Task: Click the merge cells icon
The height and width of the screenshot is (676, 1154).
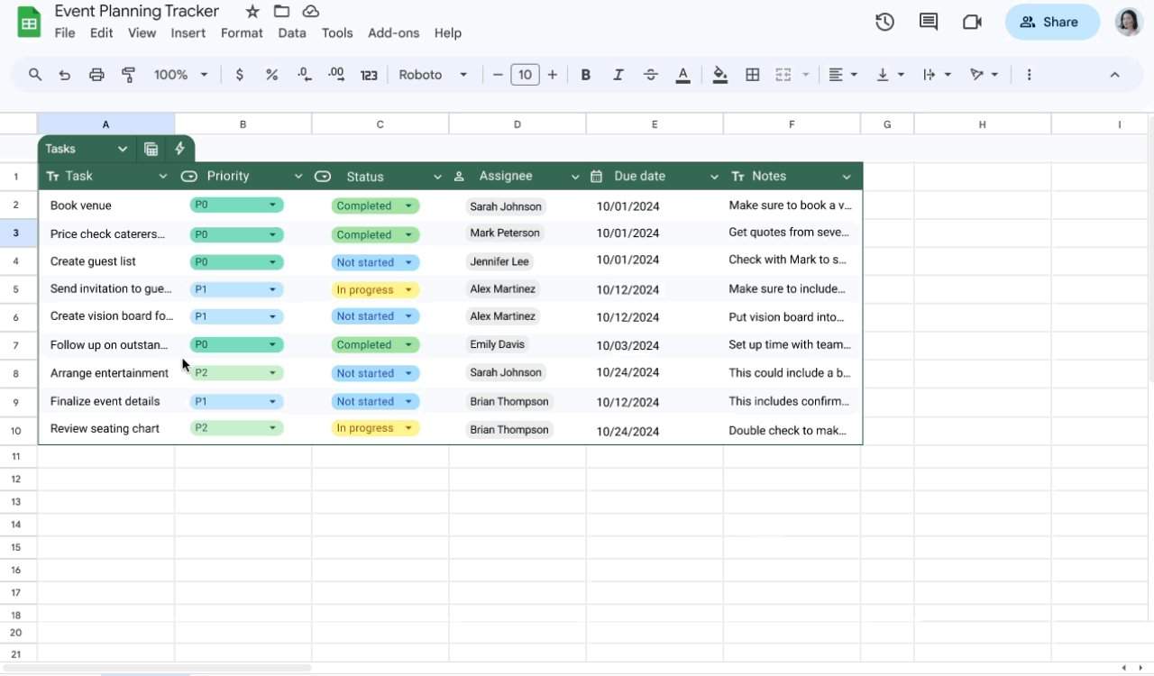Action: 783,75
